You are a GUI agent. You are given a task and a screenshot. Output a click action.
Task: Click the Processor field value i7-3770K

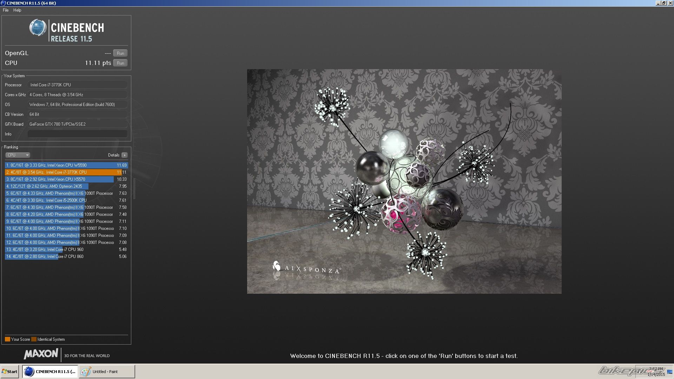[x=78, y=85]
